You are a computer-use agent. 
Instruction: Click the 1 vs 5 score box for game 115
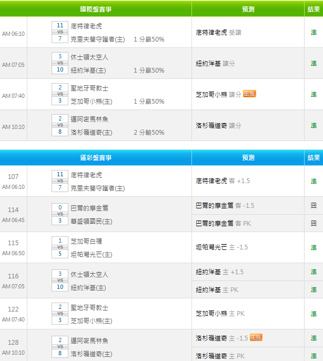coord(60,247)
